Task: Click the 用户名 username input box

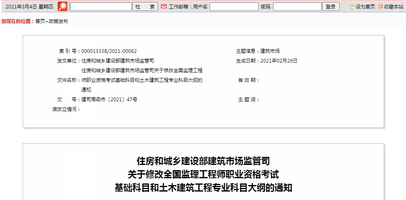Action: 234,7
